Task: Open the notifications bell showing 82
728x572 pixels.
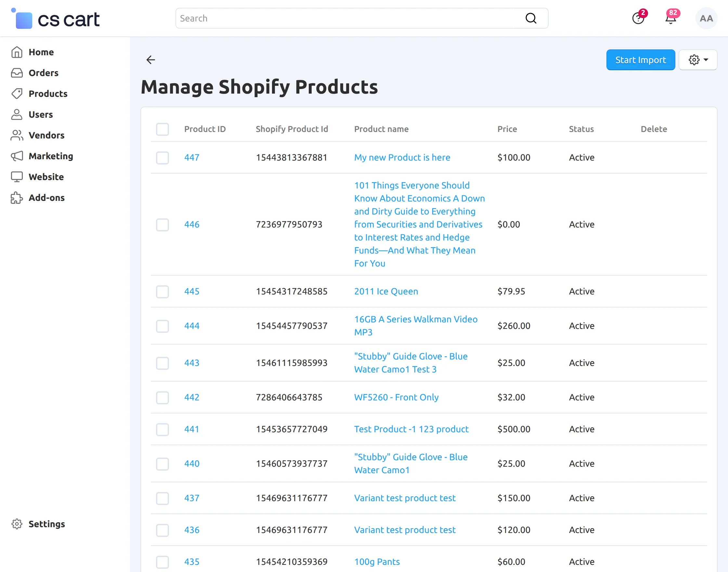Action: [x=671, y=19]
